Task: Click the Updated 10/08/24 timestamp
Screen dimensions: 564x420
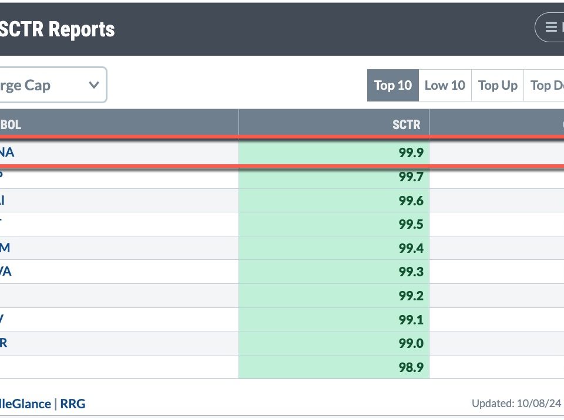Action: [x=517, y=404]
